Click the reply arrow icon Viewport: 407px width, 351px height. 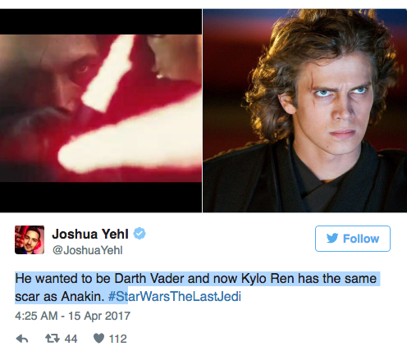click(22, 339)
